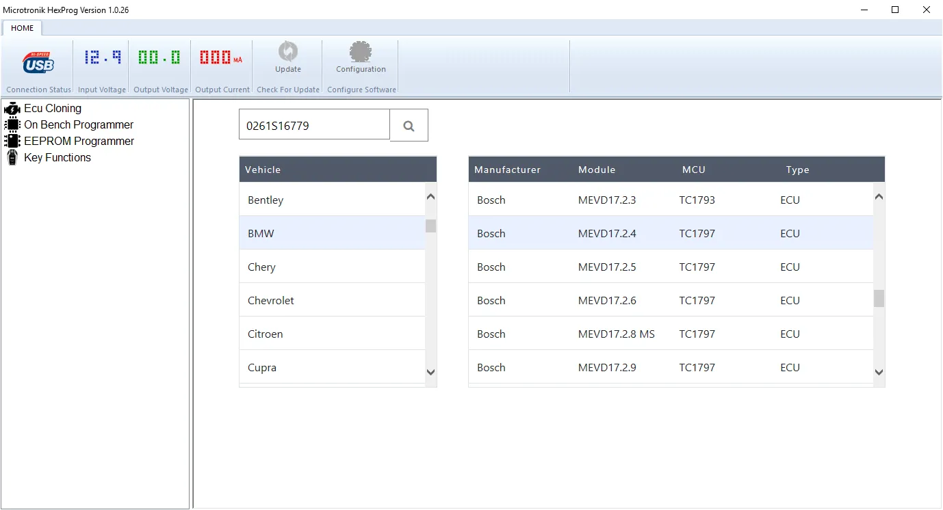Click the Check For Update group label
This screenshot has width=943, height=510.
point(288,90)
